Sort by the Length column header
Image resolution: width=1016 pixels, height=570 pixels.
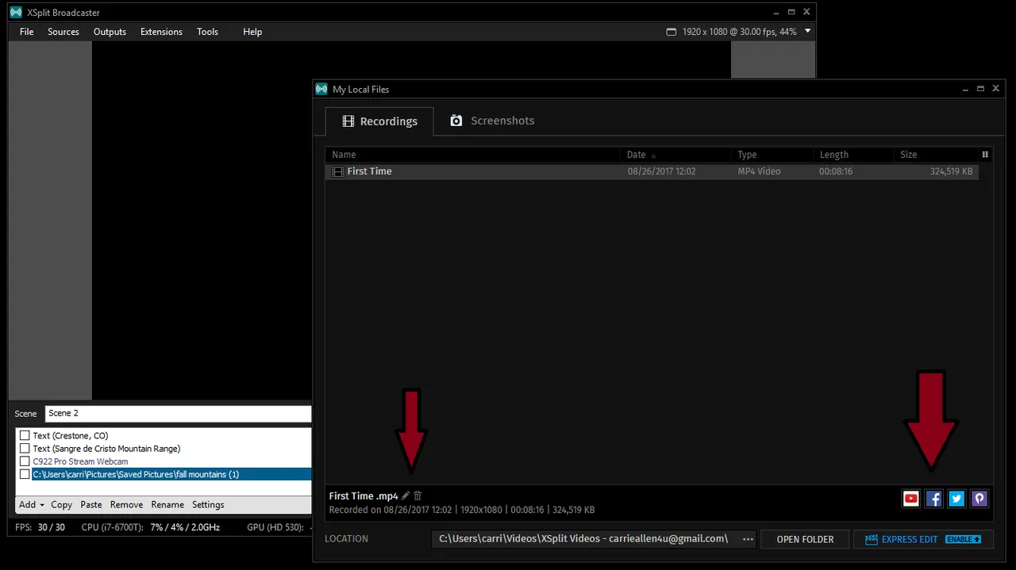(853, 155)
